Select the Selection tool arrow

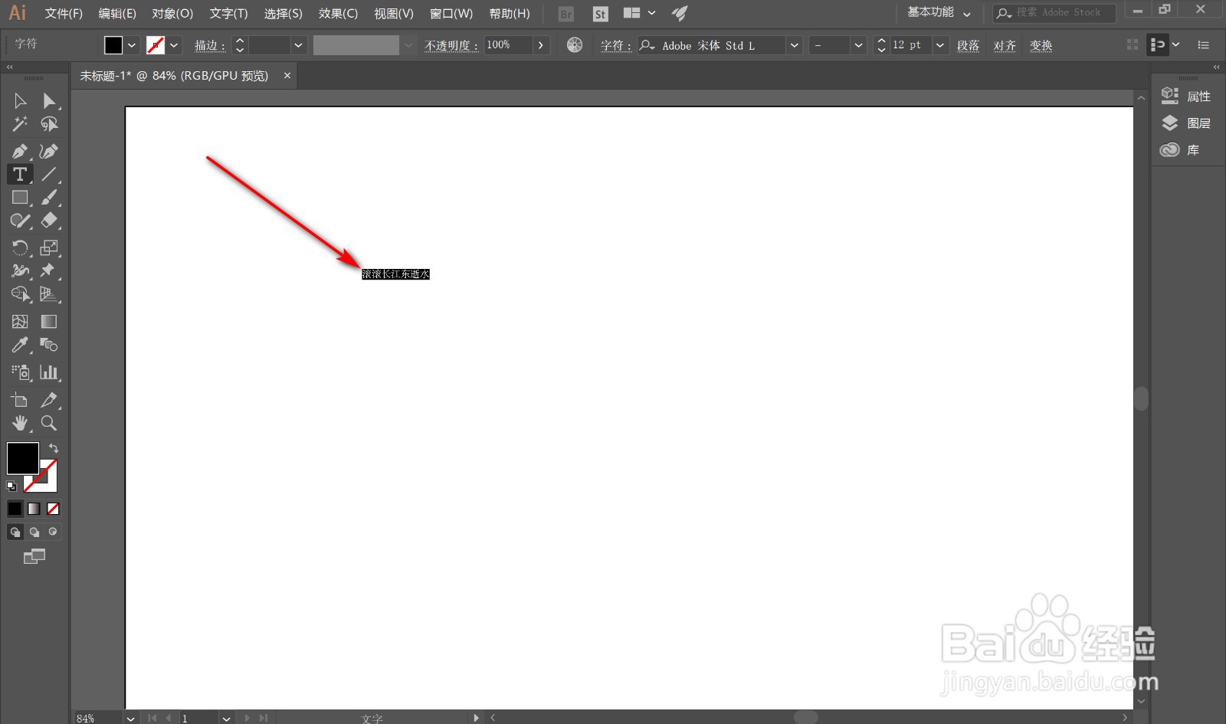coord(20,101)
